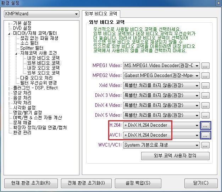
Task: Click 현재 환경 초기화(R) button
Action: click(x=31, y=183)
